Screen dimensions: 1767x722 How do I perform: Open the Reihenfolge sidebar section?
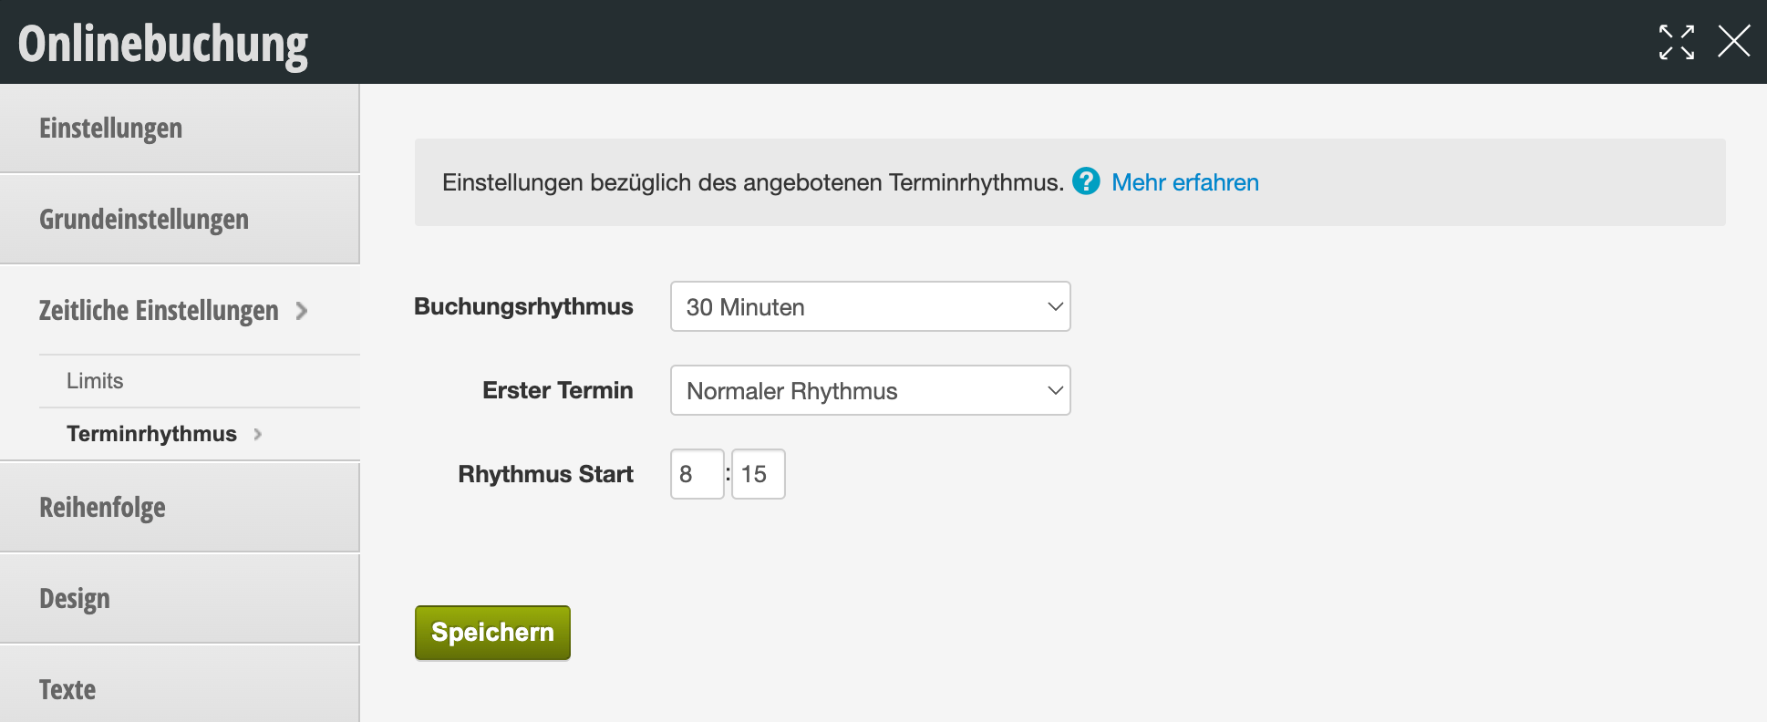point(180,508)
